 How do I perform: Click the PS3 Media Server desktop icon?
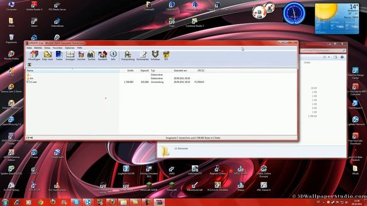click(x=57, y=6)
